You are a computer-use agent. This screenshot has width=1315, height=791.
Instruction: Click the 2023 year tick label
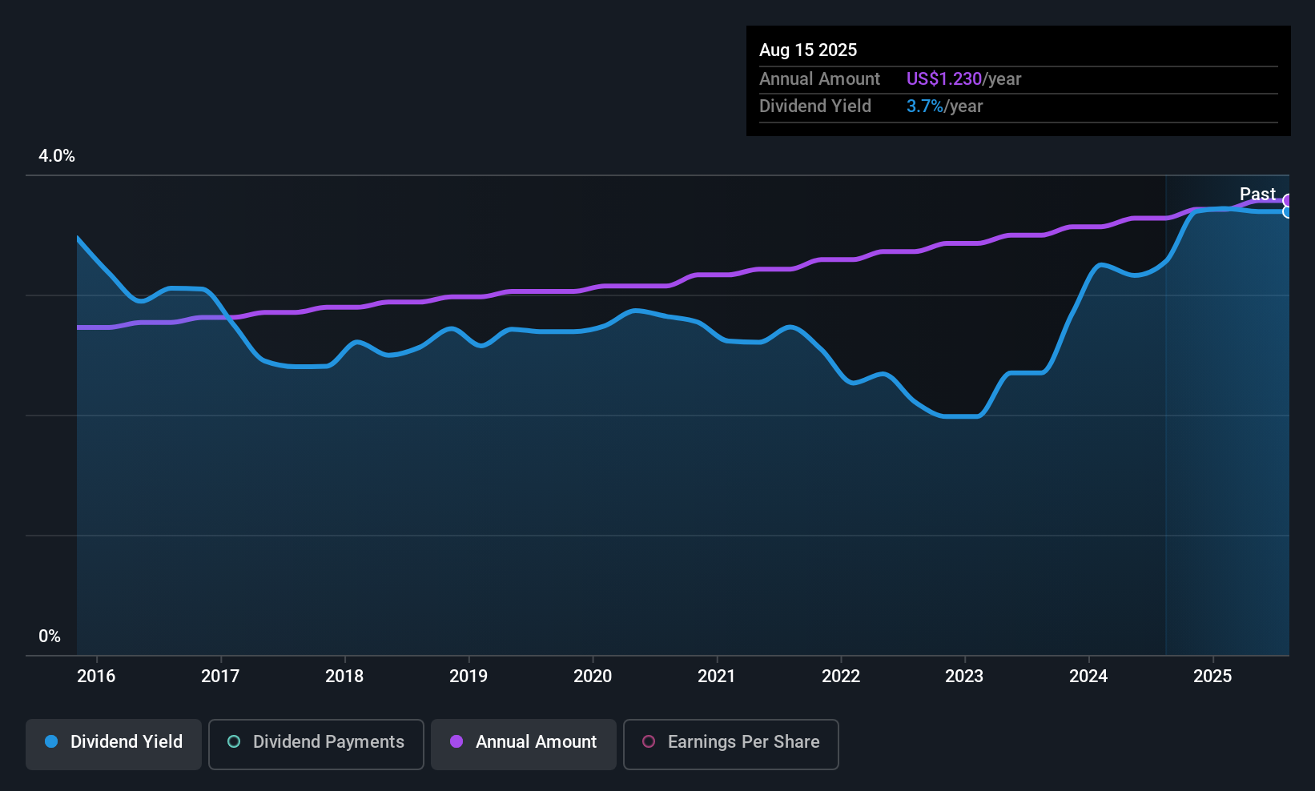click(964, 676)
